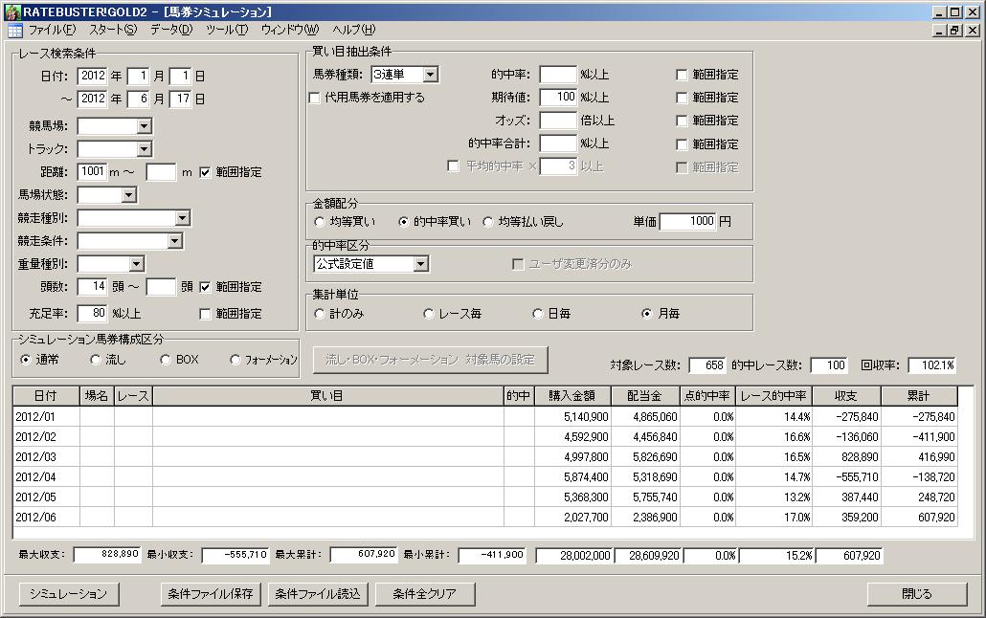Viewport: 986px width, 618px height.
Task: Expand the 競馬場 dropdown
Action: pos(144,126)
